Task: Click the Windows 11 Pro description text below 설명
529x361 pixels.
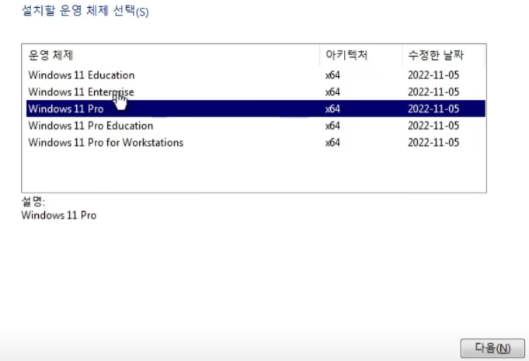Action: click(x=59, y=215)
